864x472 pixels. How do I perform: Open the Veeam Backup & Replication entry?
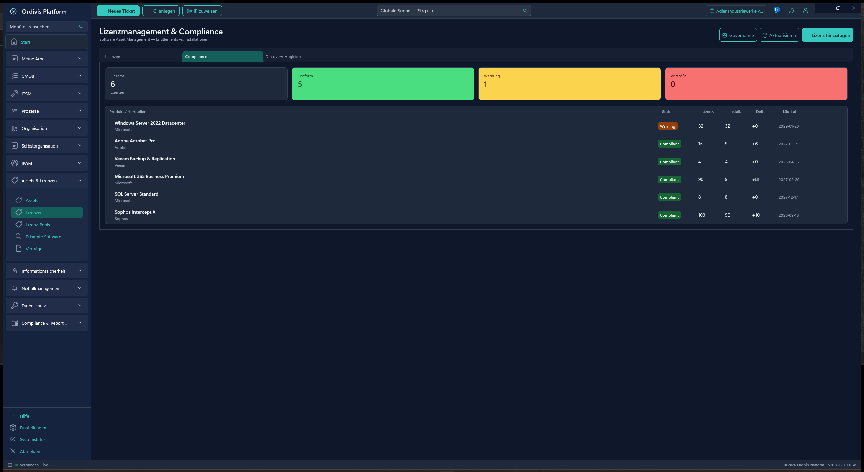click(476, 162)
